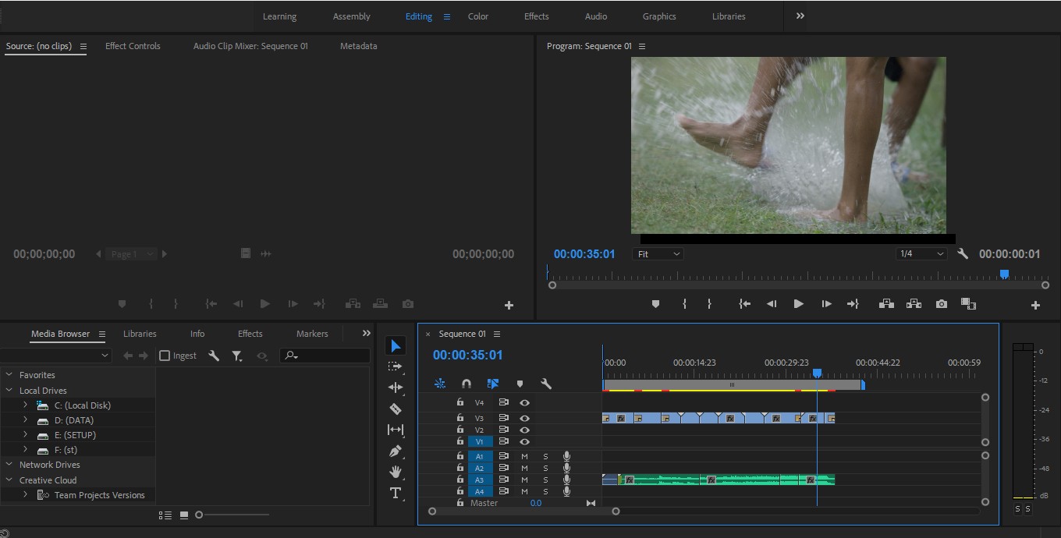The height and width of the screenshot is (538, 1061).
Task: Select the Razor tool
Action: click(396, 409)
